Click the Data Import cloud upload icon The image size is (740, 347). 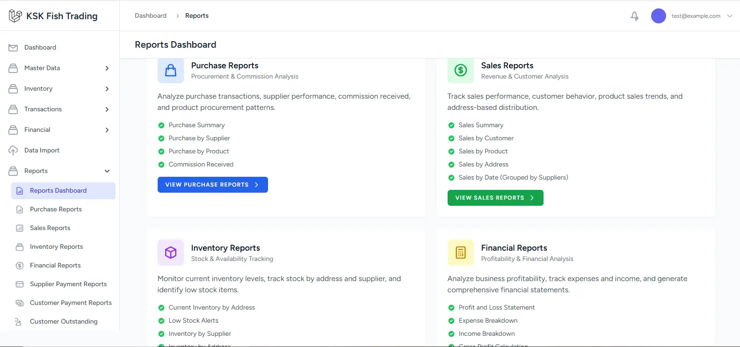[13, 151]
